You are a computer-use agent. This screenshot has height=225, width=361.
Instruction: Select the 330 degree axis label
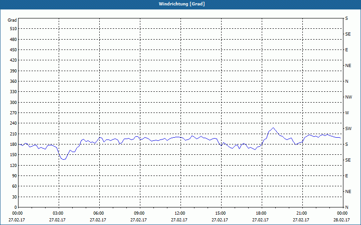14,92
